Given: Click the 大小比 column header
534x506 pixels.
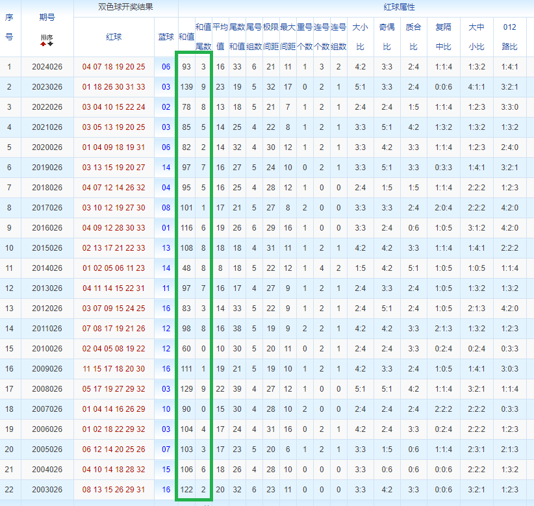Looking at the screenshot, I should coord(361,37).
